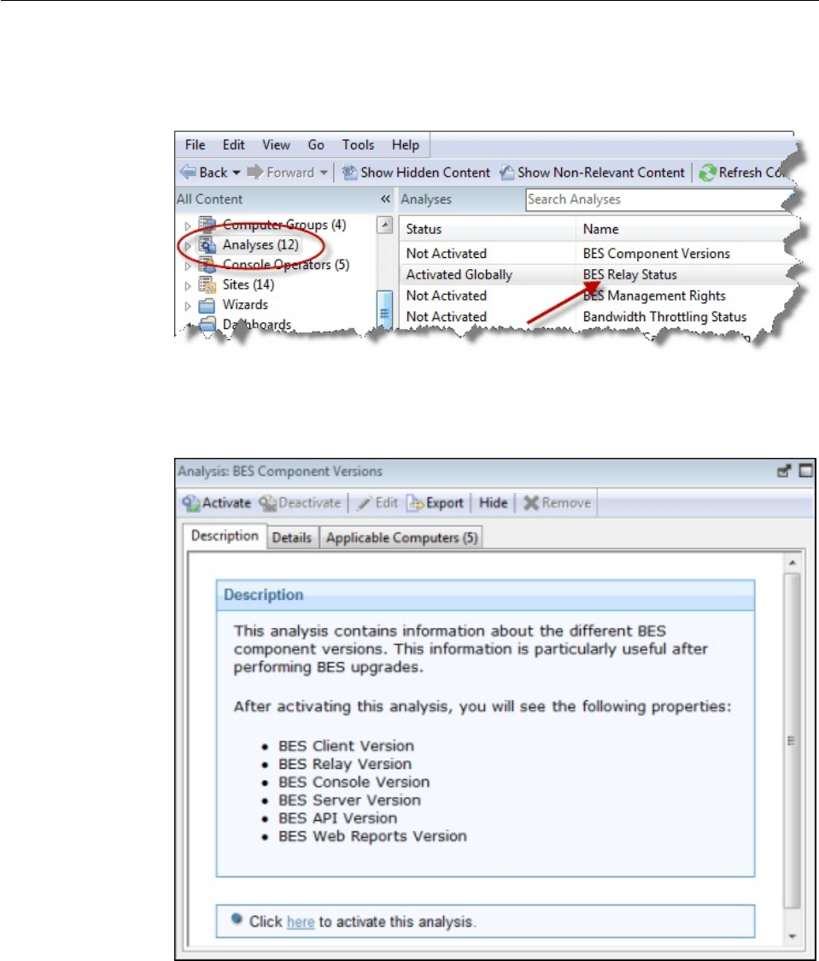Collapse the All Content pane with chevrons
The width and height of the screenshot is (819, 961).
pos(384,199)
